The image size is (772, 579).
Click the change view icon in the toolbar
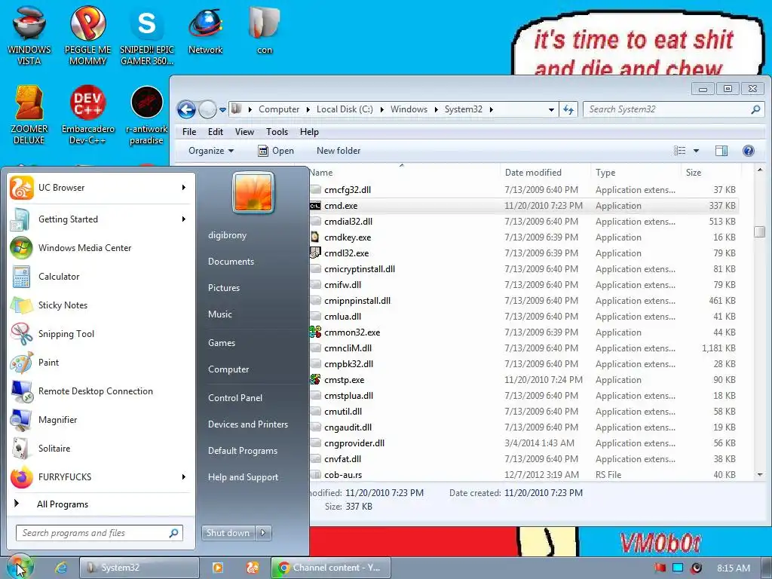pos(680,151)
